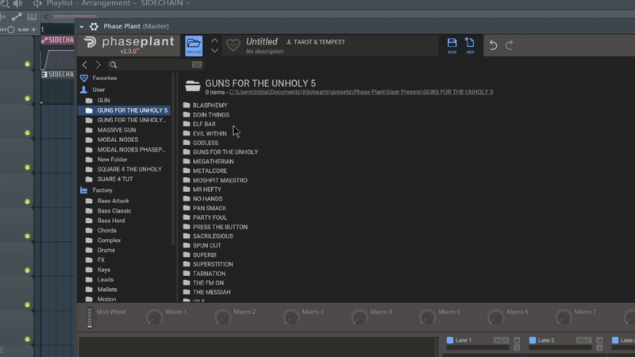Toggle Lane 2 POLY button
The image size is (635, 357).
583,340
